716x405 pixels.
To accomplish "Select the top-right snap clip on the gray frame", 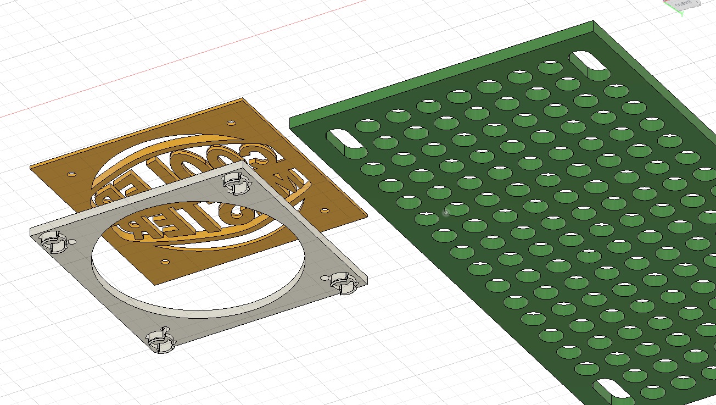I will coord(235,184).
